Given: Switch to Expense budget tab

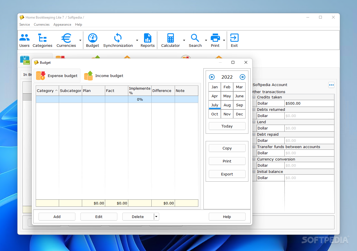Looking at the screenshot, I should coord(57,76).
